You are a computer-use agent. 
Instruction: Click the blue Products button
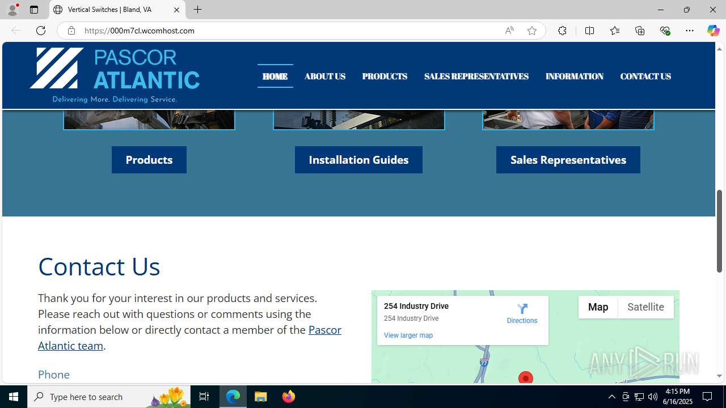(x=149, y=160)
